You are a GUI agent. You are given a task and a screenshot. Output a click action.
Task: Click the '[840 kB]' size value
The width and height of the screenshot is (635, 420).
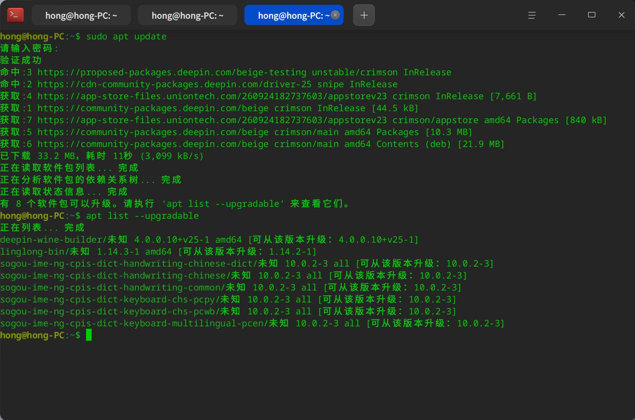pyautogui.click(x=586, y=120)
